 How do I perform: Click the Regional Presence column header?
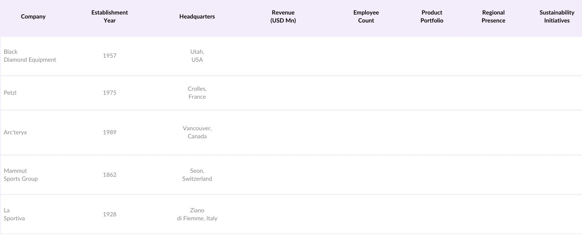click(x=493, y=17)
